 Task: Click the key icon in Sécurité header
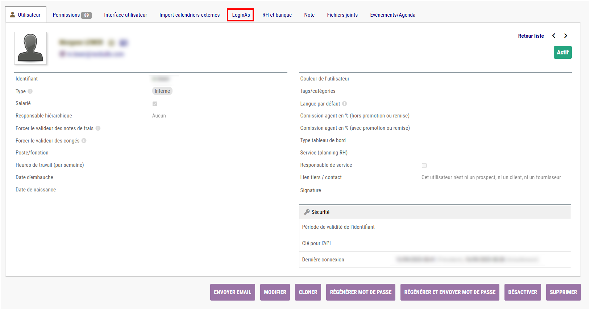point(307,212)
